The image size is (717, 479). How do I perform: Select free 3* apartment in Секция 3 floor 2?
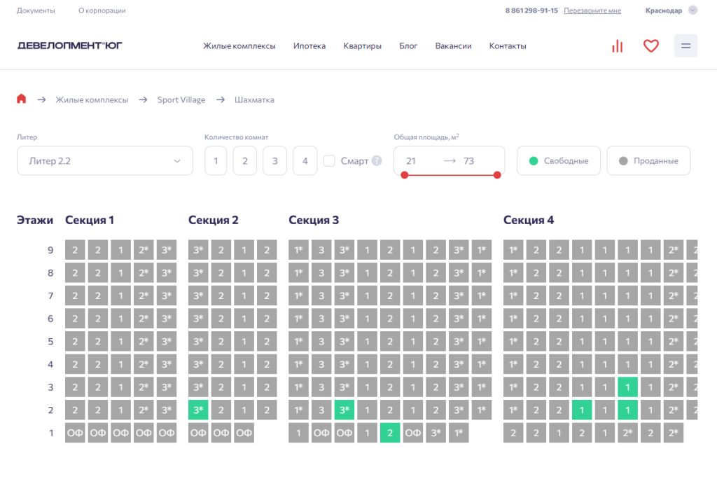[344, 410]
